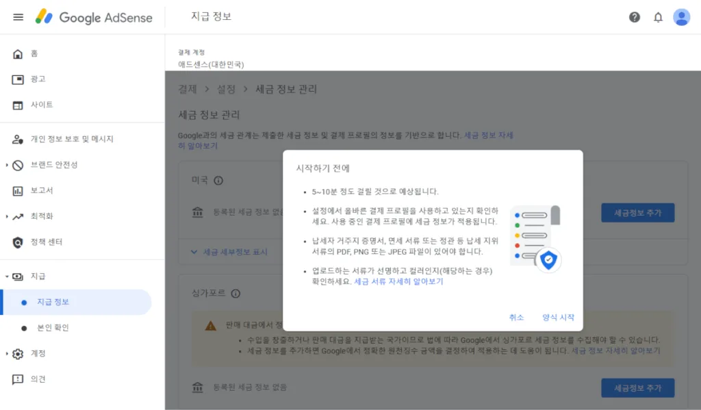Go to 홈 in the sidebar

[x=34, y=54]
